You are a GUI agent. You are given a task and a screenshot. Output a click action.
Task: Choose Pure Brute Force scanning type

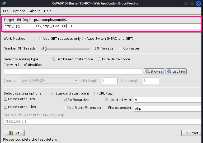[x=100, y=59]
